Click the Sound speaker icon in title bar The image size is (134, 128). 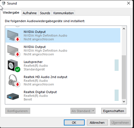tap(3, 3)
